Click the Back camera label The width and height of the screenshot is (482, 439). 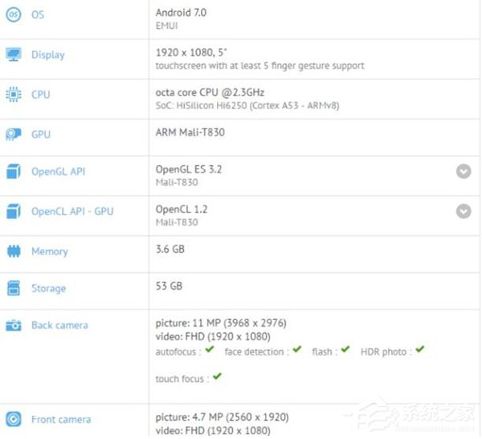click(x=59, y=325)
